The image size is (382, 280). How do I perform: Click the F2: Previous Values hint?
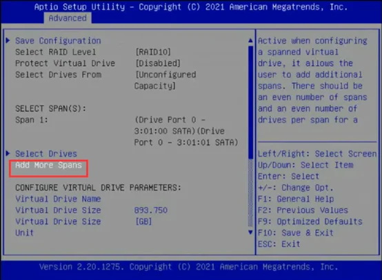click(x=303, y=210)
